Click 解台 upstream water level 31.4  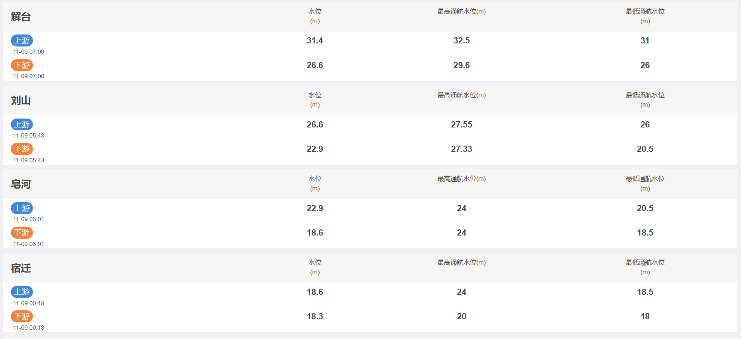click(315, 40)
